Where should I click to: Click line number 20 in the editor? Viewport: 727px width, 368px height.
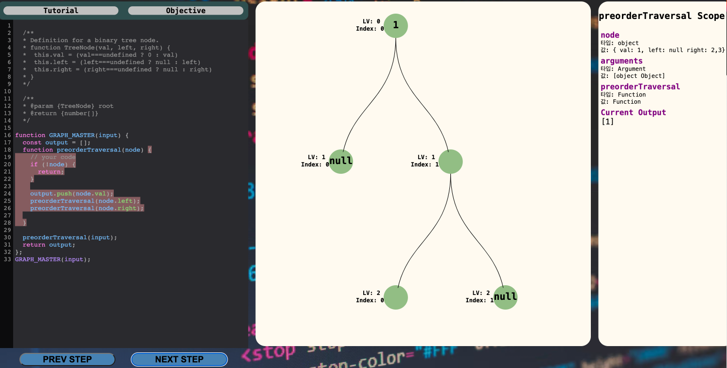point(6,164)
